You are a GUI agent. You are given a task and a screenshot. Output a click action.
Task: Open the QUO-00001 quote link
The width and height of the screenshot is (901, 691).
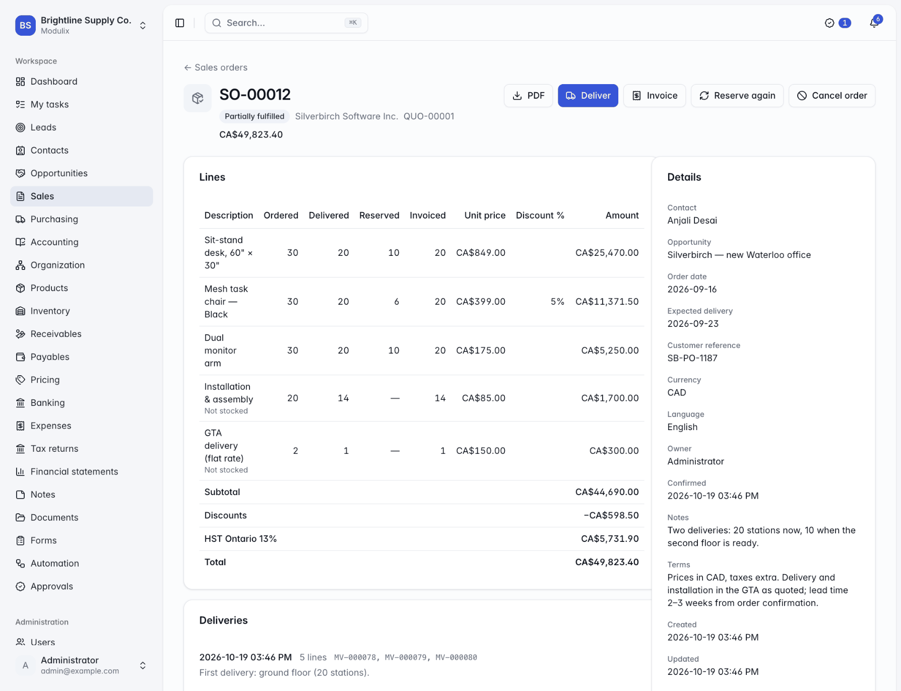[x=429, y=116]
